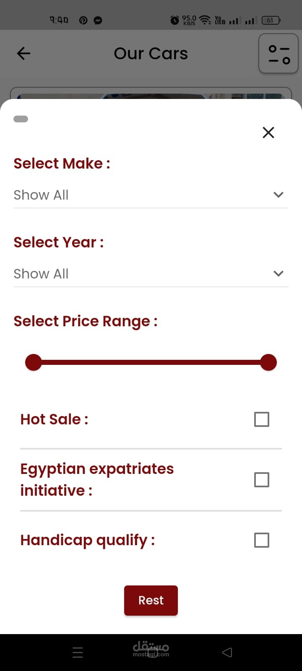Tap the back arrow icon
Image resolution: width=302 pixels, height=671 pixels.
pyautogui.click(x=23, y=53)
